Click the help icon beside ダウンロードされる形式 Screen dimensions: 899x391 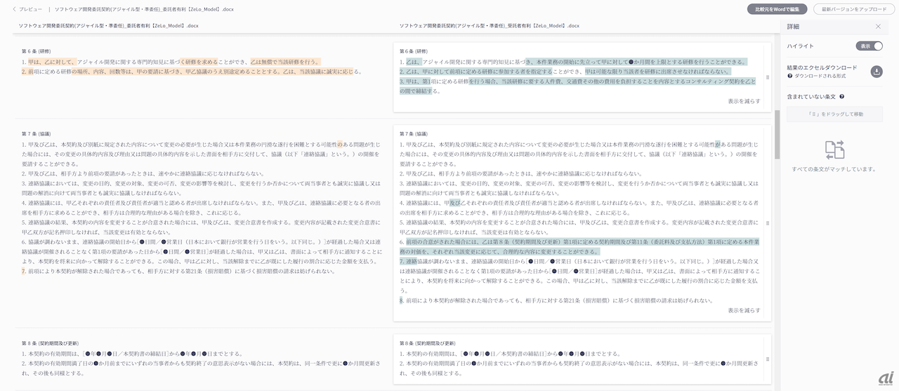click(x=790, y=75)
